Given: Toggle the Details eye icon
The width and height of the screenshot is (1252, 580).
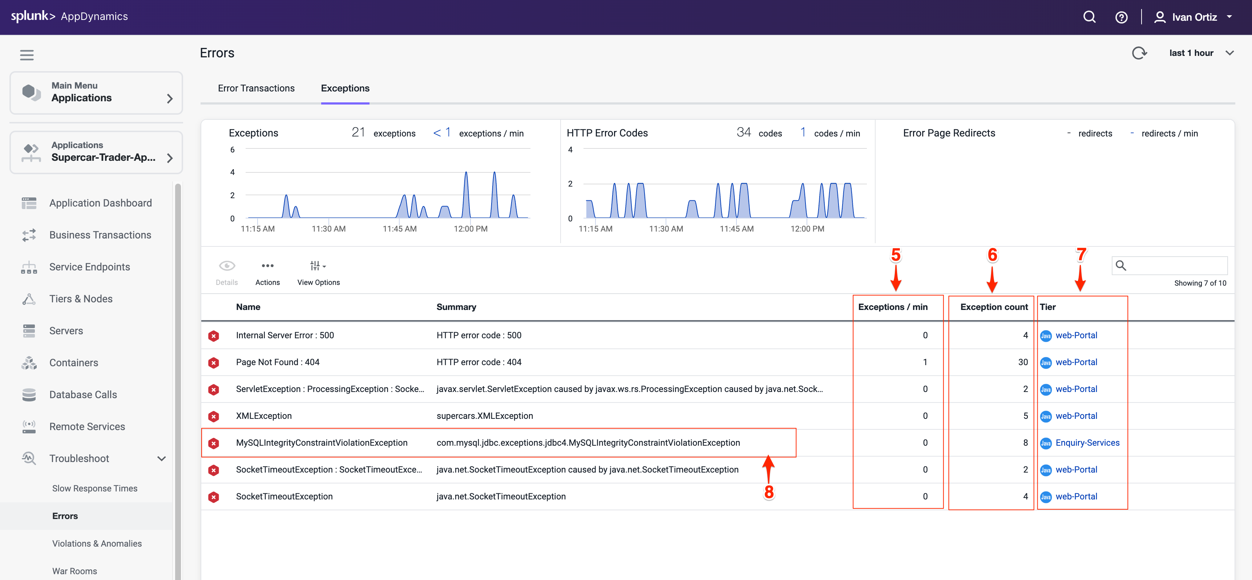Looking at the screenshot, I should [x=226, y=265].
